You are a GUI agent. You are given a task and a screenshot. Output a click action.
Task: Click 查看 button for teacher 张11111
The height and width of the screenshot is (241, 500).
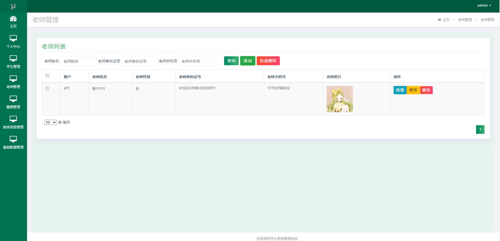pyautogui.click(x=400, y=90)
